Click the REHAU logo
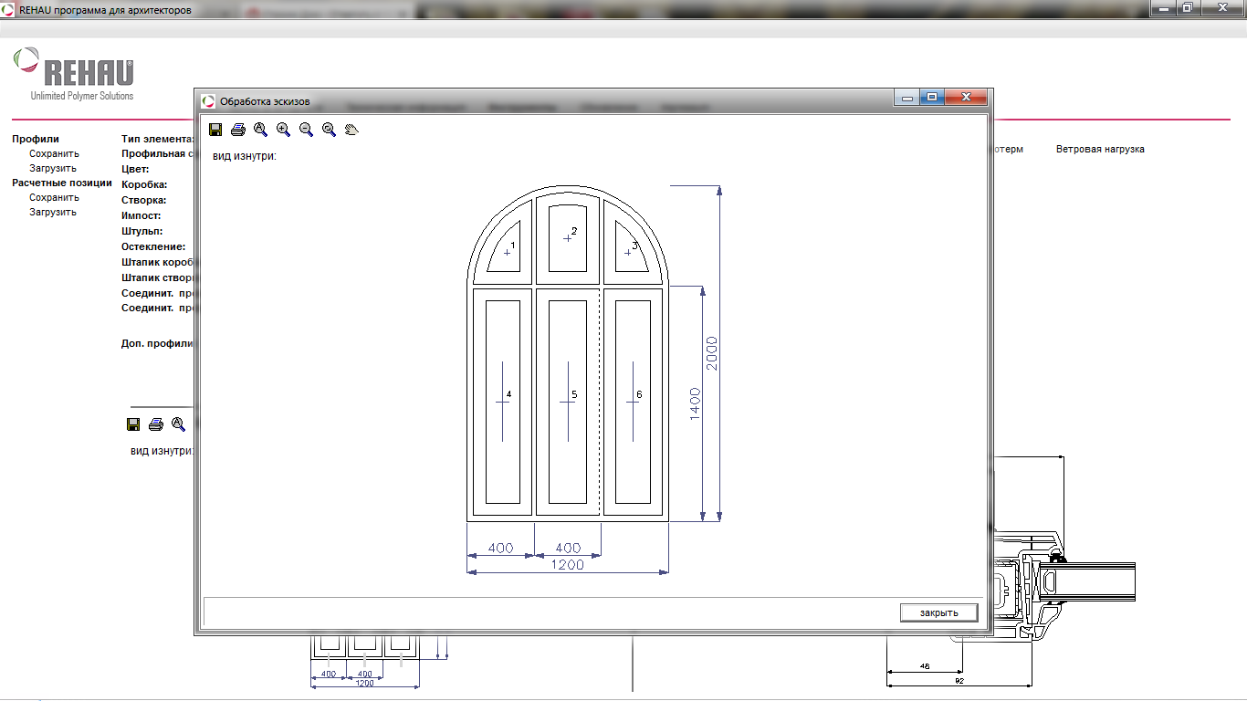 [x=74, y=74]
